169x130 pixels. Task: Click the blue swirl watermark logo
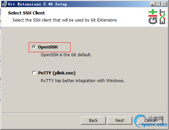[139, 121]
